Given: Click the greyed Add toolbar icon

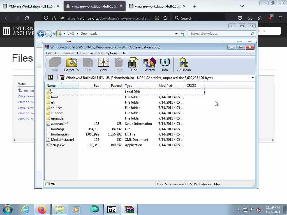Looking at the screenshot, I should 55,65.
